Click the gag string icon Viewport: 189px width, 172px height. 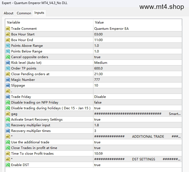[x=8, y=114]
